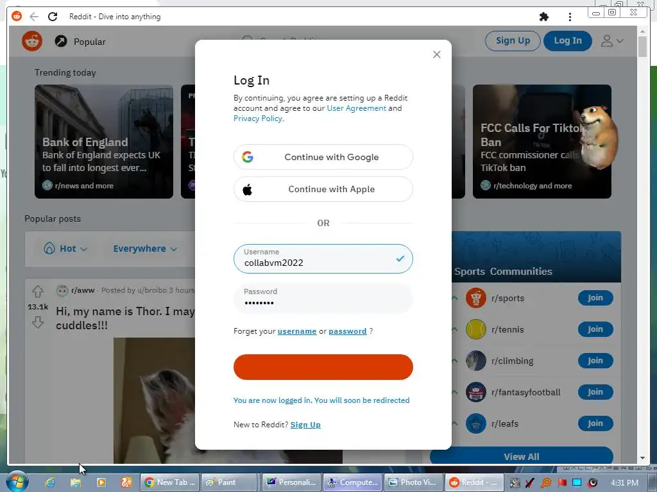
Task: Switch to Personalization taskbar window
Action: (292, 482)
